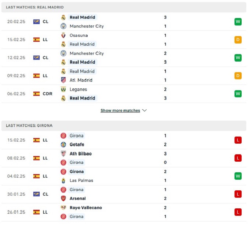This screenshot has height=225, width=248.
Task: Click the Spain flag for CDR match
Action: (x=36, y=94)
